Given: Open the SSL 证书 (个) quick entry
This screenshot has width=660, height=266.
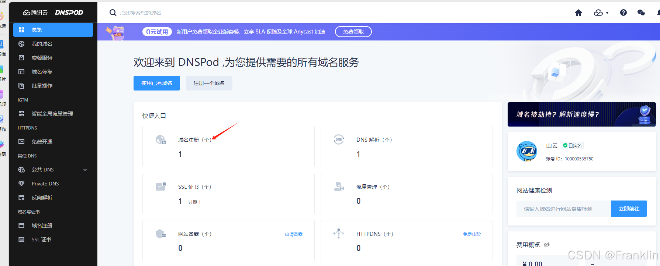Looking at the screenshot, I should [228, 194].
